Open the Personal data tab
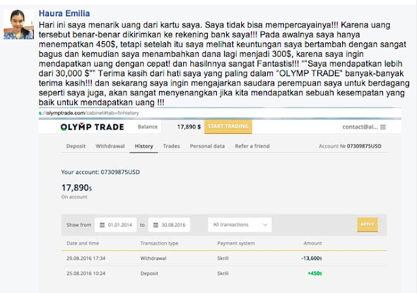Image resolution: width=417 pixels, height=293 pixels. click(x=207, y=146)
